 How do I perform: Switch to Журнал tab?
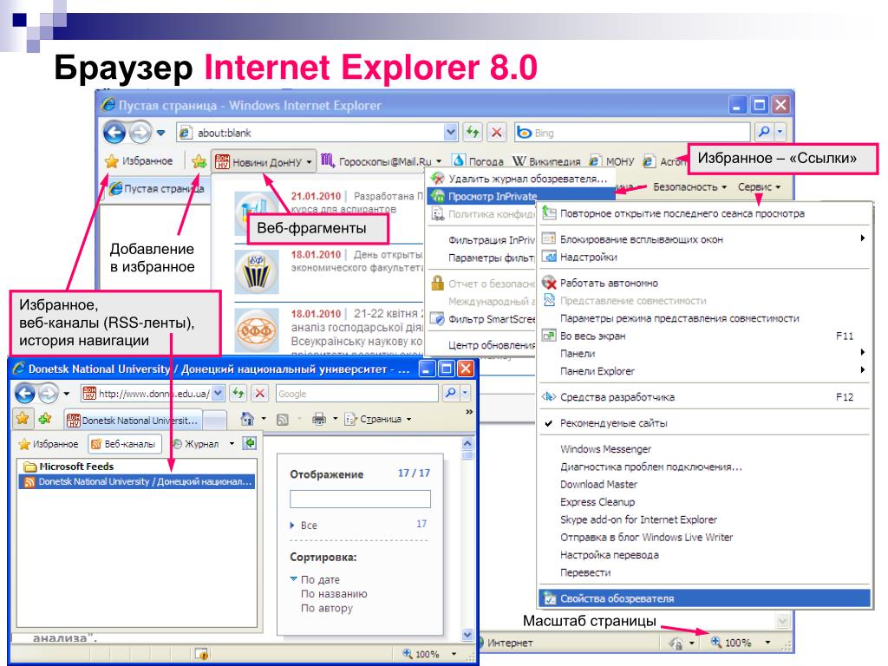point(196,443)
